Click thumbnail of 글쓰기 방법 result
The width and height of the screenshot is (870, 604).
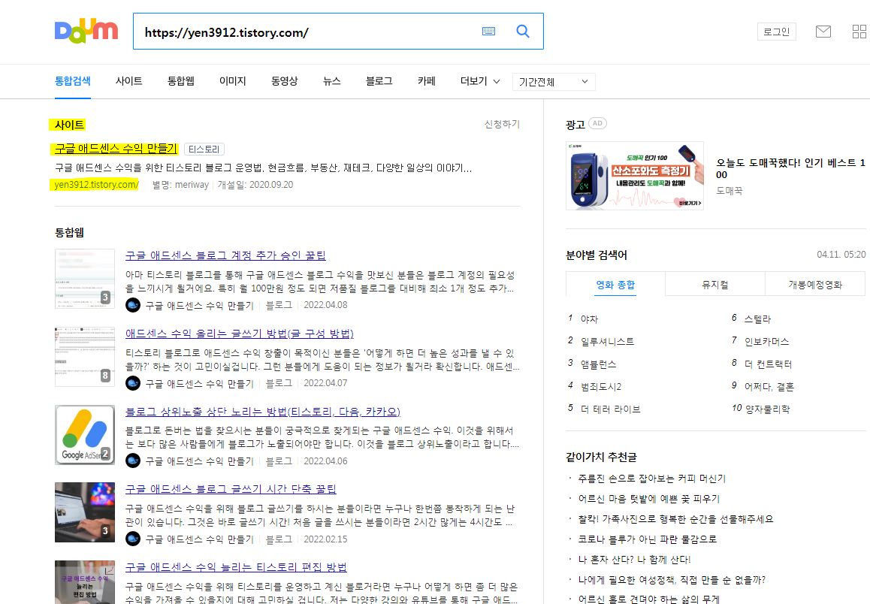tap(85, 357)
